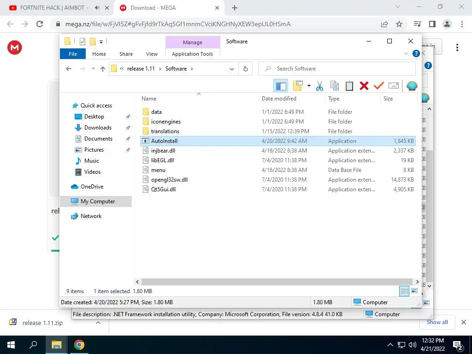The width and height of the screenshot is (472, 354).
Task: Open the Application Tools tab
Action: click(x=192, y=54)
